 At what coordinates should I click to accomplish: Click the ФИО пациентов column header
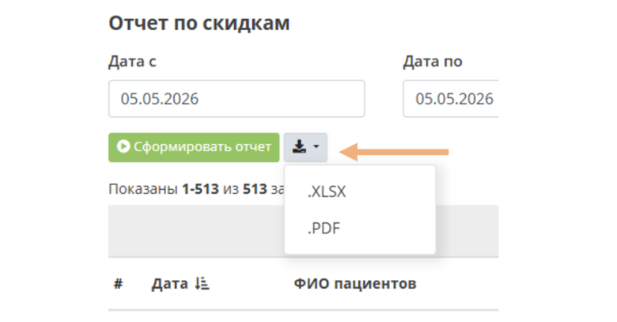click(x=355, y=283)
